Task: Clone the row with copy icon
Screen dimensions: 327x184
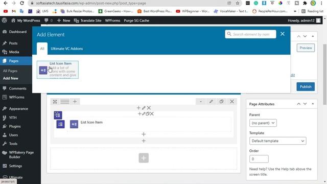Action: pyautogui.click(x=221, y=102)
